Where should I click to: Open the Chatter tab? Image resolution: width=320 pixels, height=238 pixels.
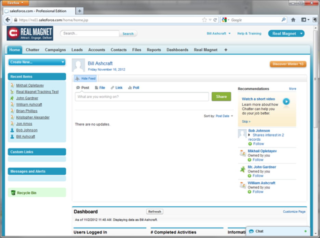point(32,50)
